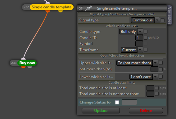176x119 pixels.
Task: Click yellow output connector of Single candle template
Action: 61,11
